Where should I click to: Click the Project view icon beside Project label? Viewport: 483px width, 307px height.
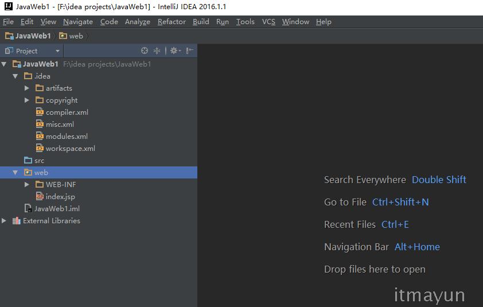point(9,50)
